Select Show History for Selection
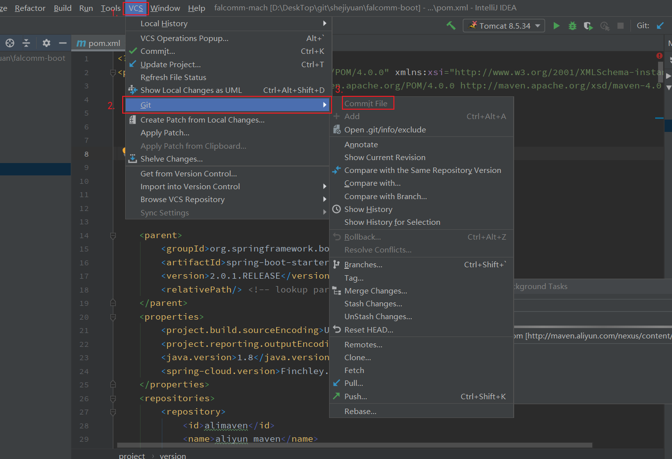The width and height of the screenshot is (672, 459). pyautogui.click(x=422, y=222)
